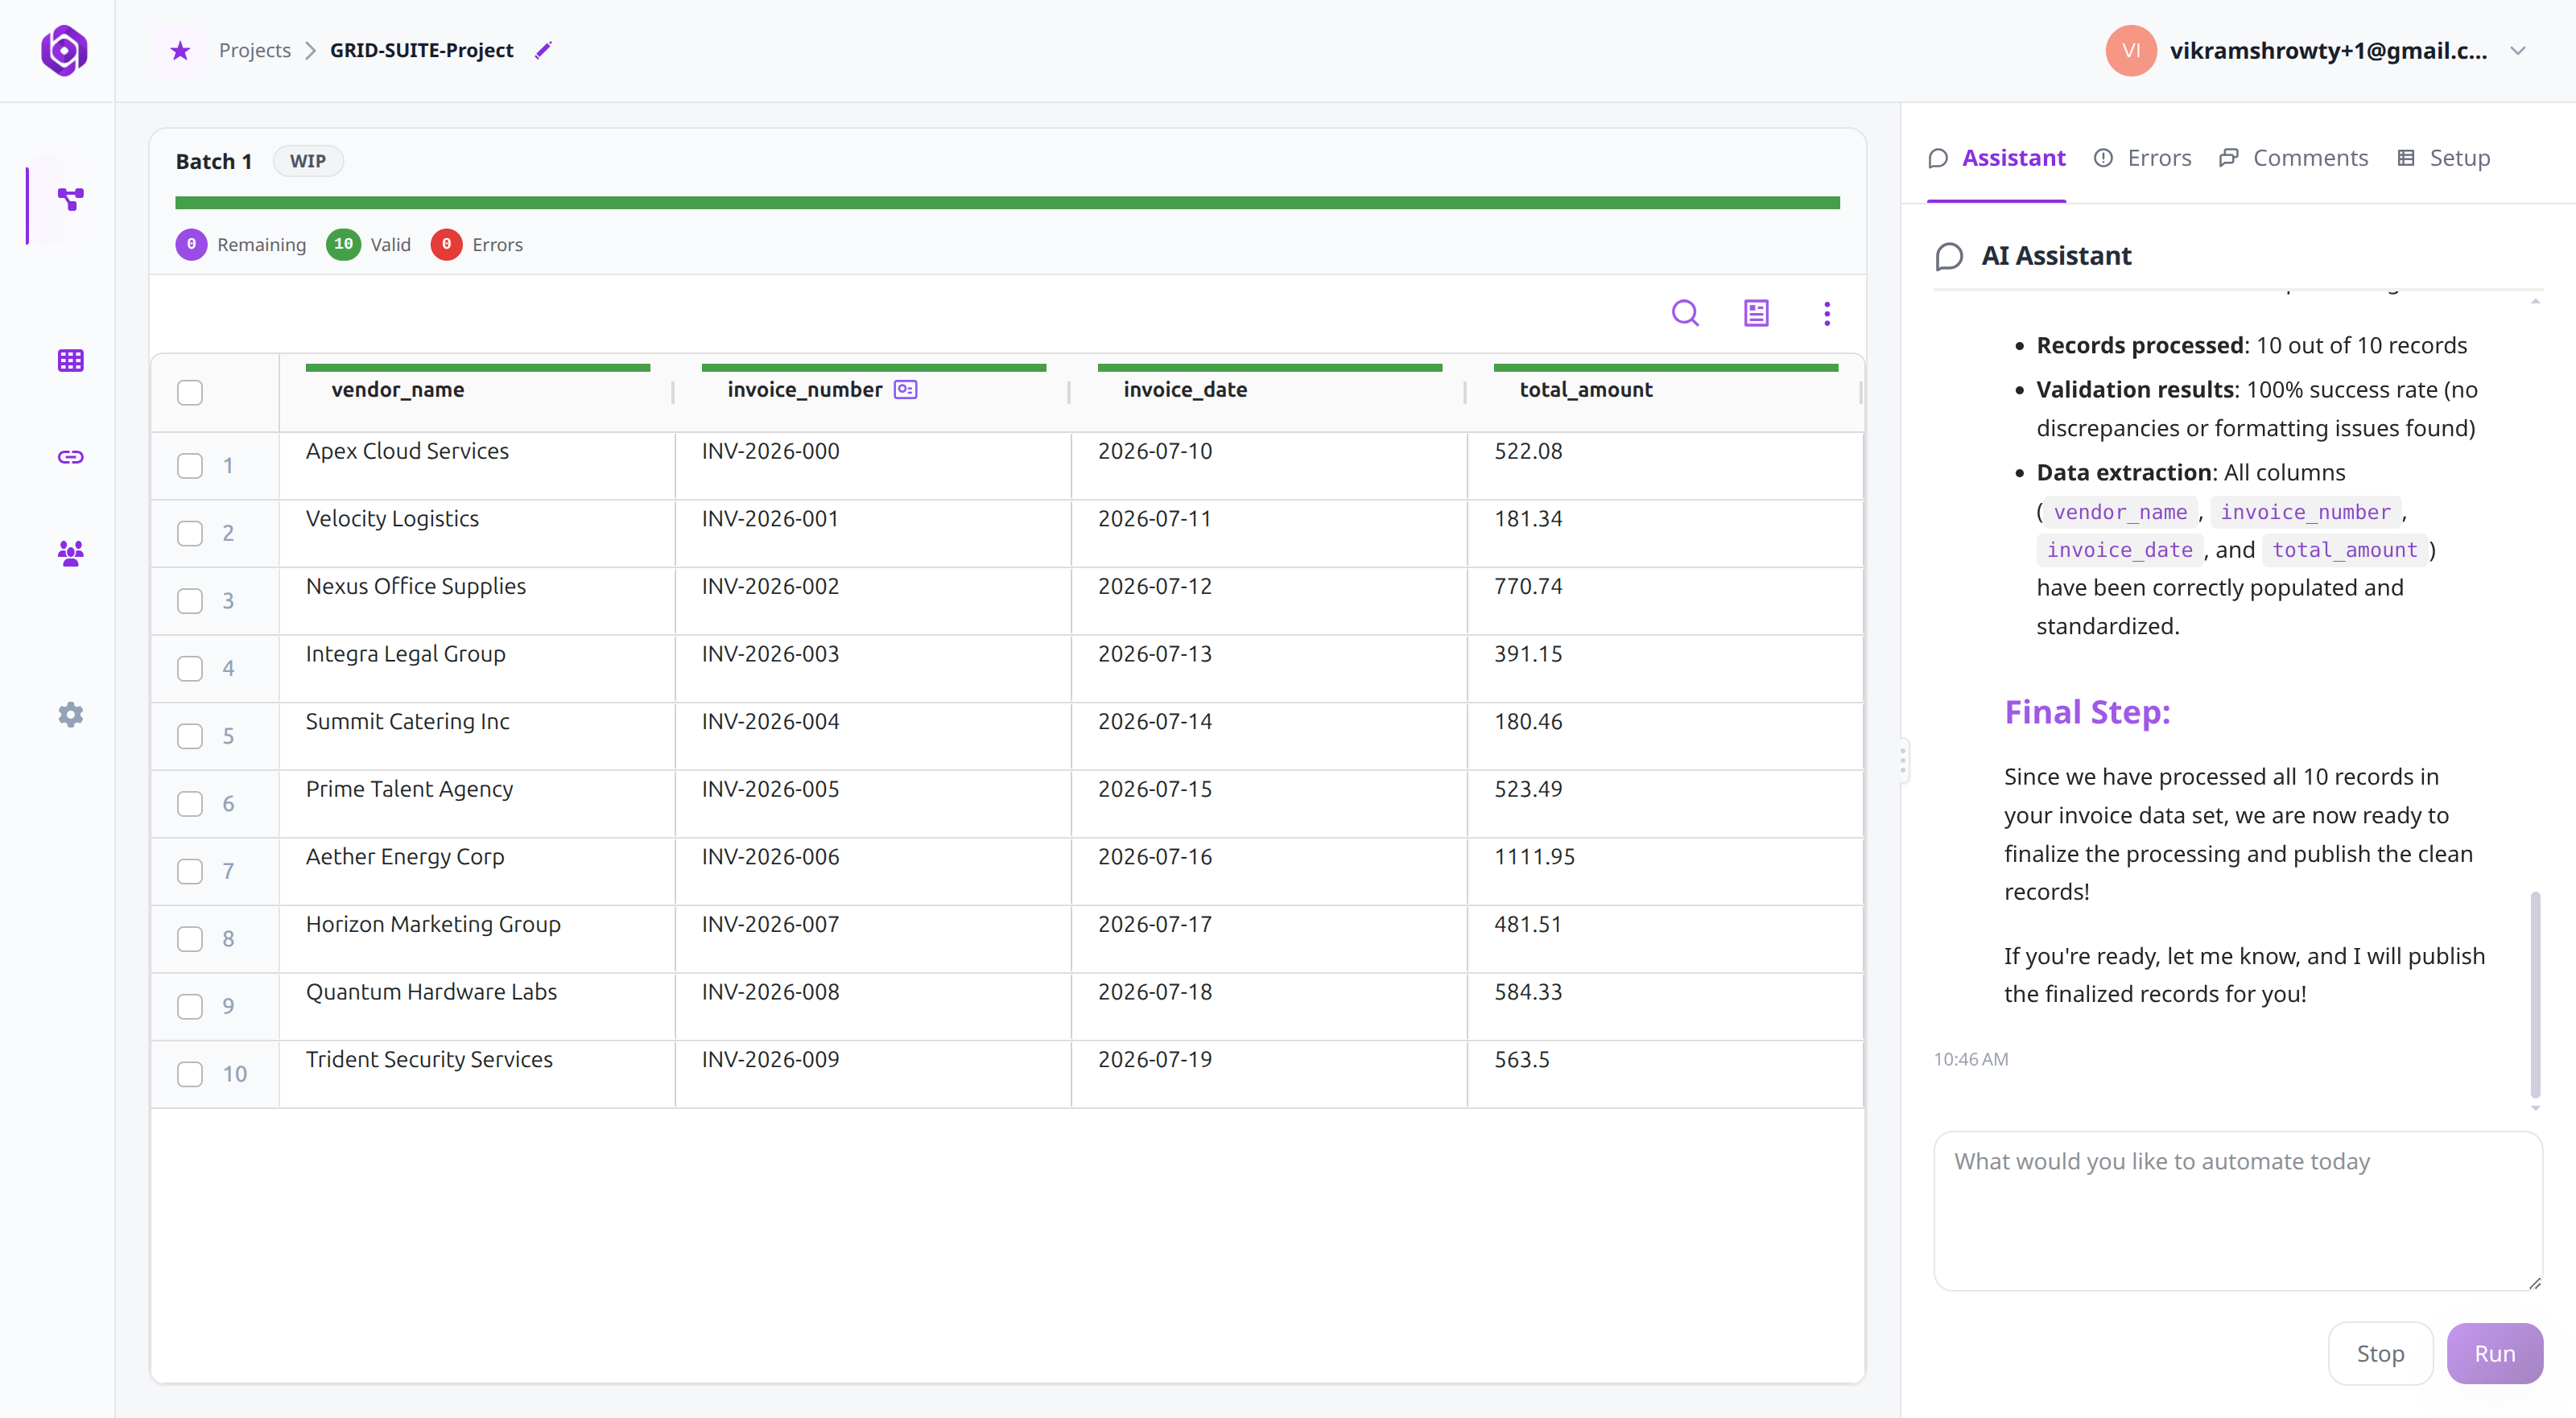Check the row 1 Apex Cloud Services checkbox
This screenshot has width=2576, height=1418.
click(x=190, y=465)
